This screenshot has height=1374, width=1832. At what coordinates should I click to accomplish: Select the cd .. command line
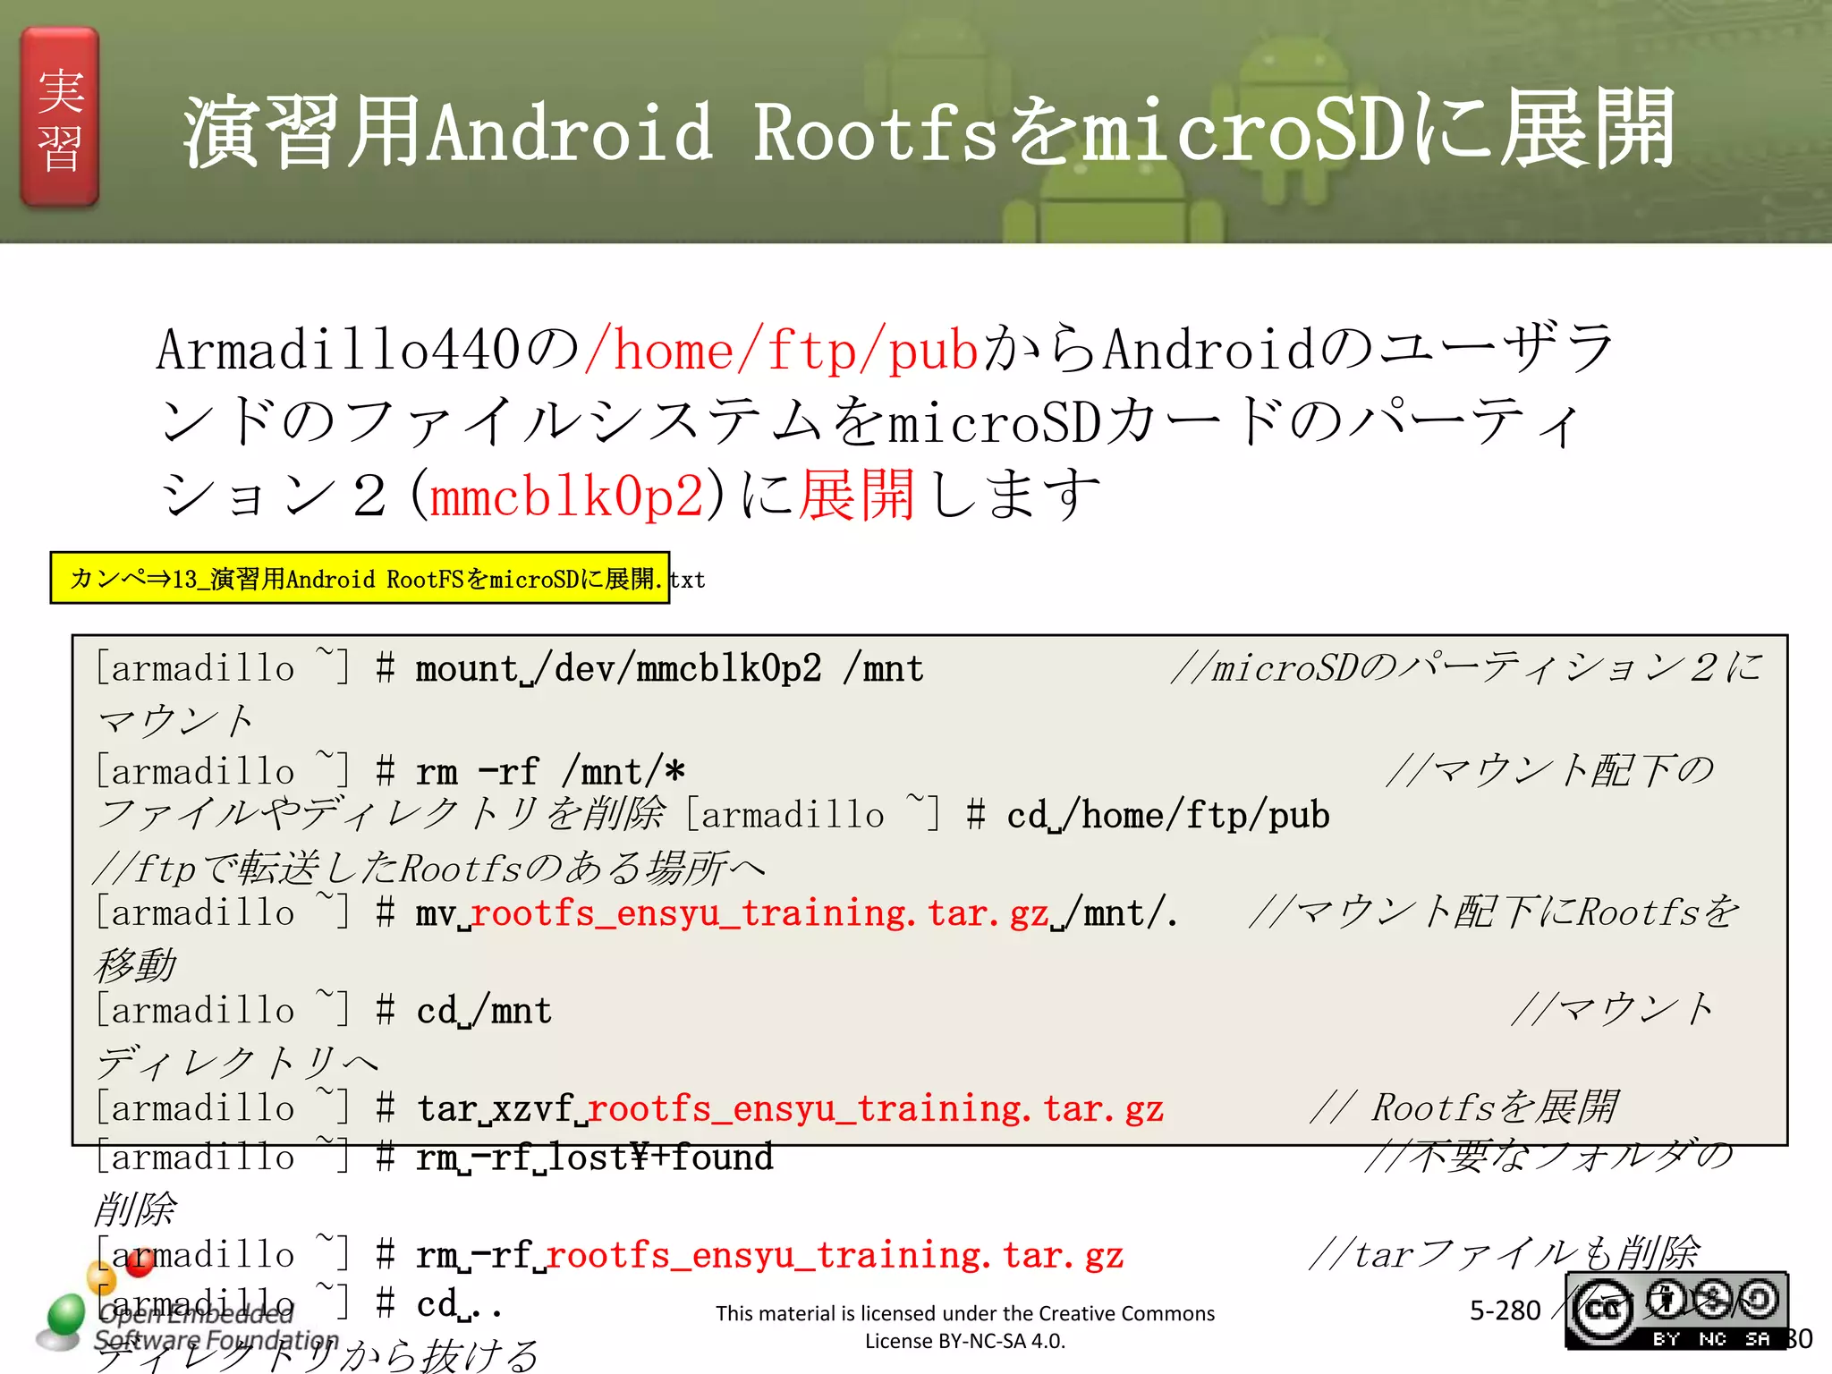459,1304
